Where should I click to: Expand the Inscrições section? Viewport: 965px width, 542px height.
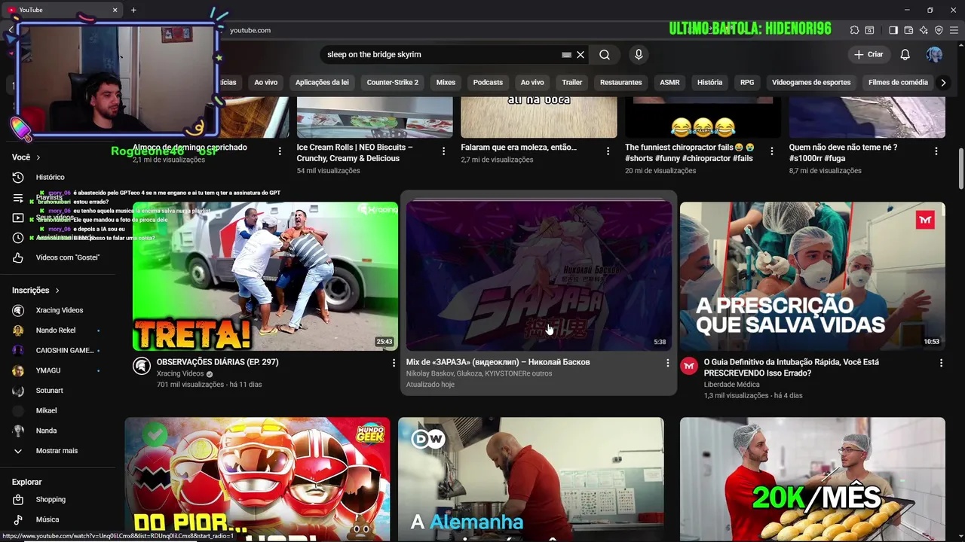point(35,290)
